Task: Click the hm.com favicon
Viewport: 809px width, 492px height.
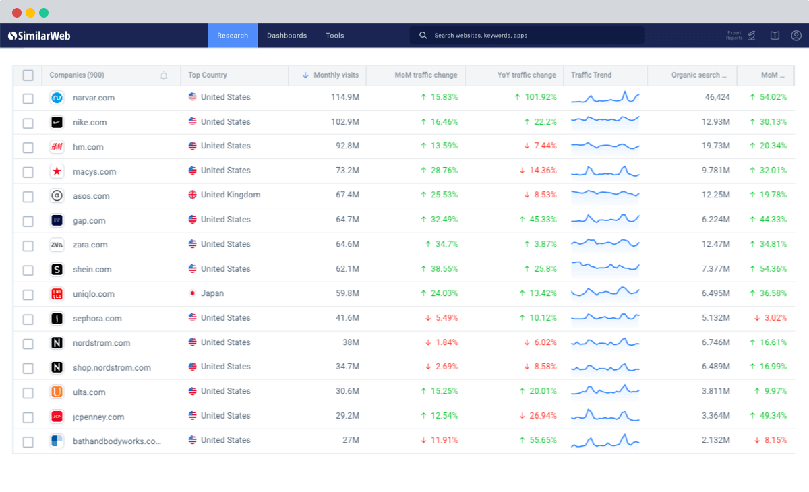Action: tap(57, 147)
